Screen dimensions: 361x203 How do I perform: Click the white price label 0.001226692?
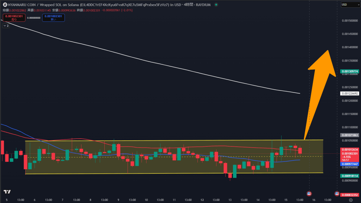350,94
